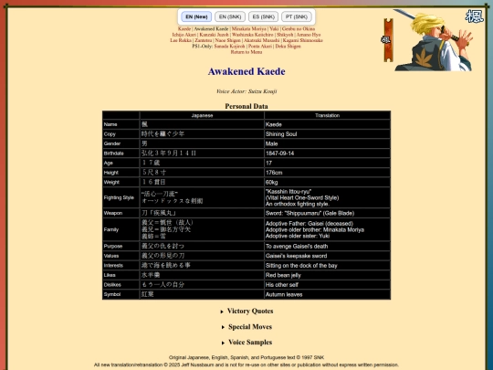Open the Genbu no Okina link
The width and height of the screenshot is (493, 370).
click(x=299, y=28)
